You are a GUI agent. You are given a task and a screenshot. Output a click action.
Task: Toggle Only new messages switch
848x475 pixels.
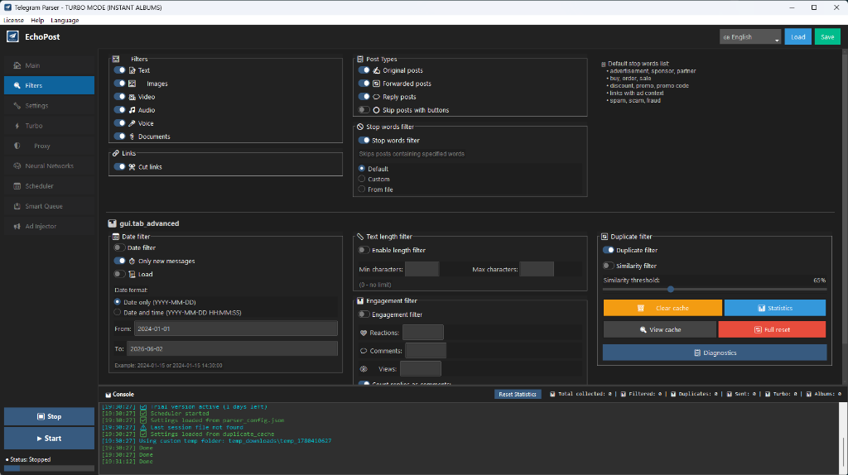coord(119,261)
